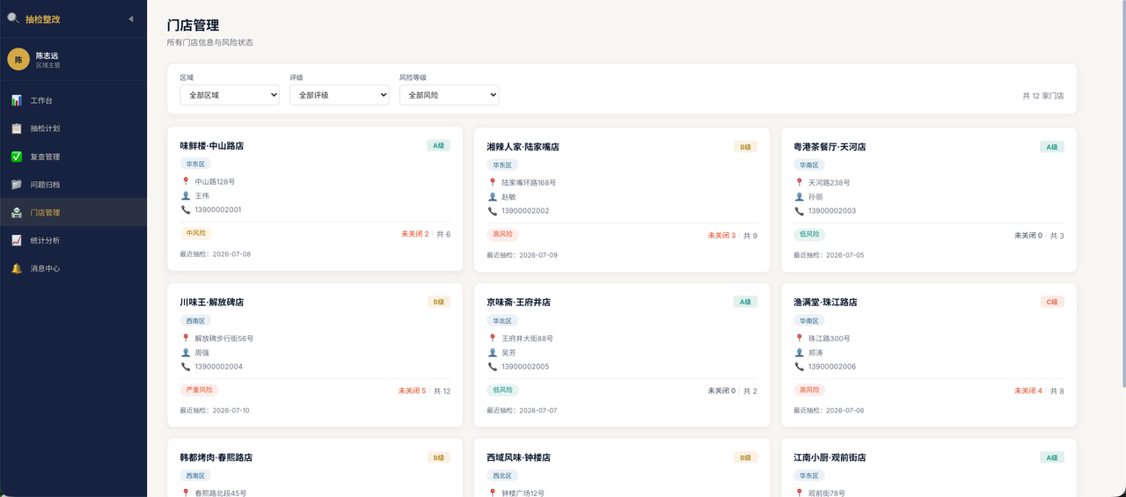Open the 风险等级 dropdown 全部风险

[x=449, y=94]
